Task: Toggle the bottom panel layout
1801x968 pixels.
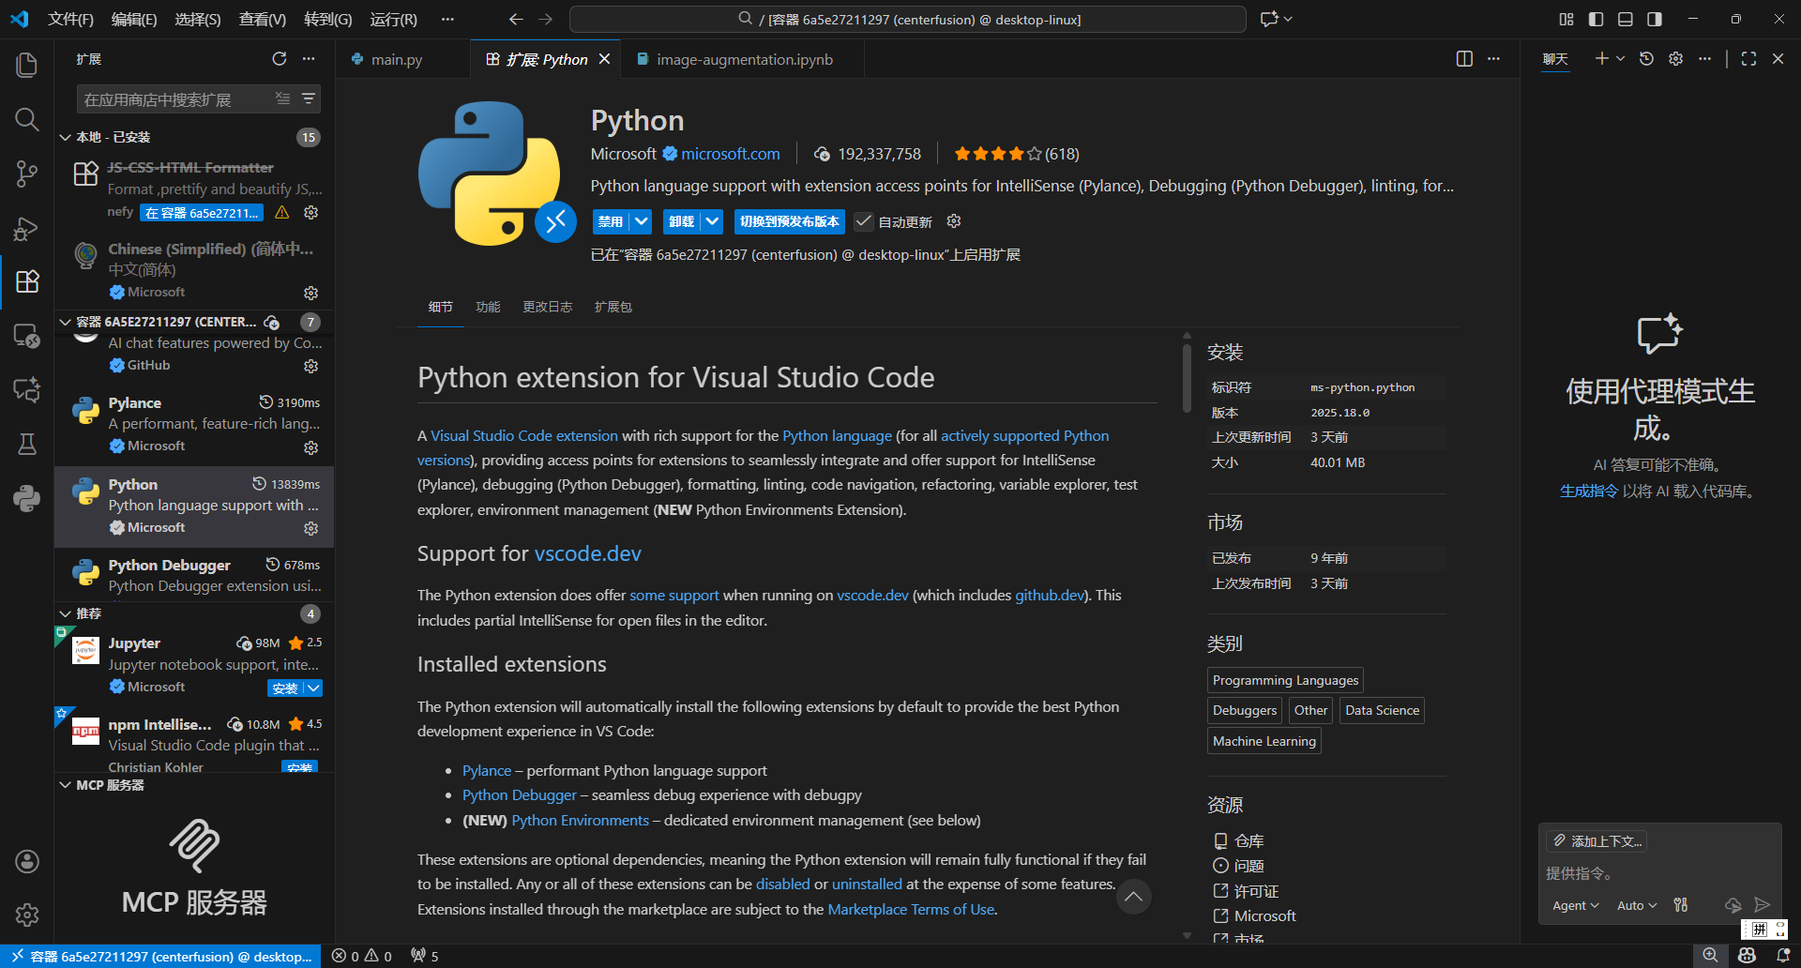Action: point(1626,19)
